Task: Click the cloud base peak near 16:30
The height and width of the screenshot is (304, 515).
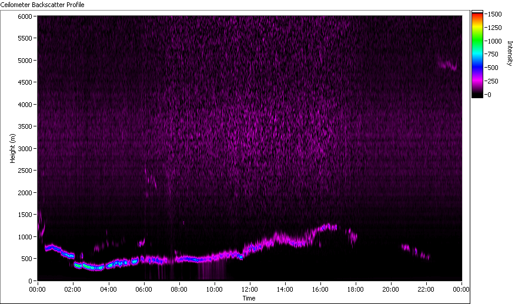Action: (329, 227)
